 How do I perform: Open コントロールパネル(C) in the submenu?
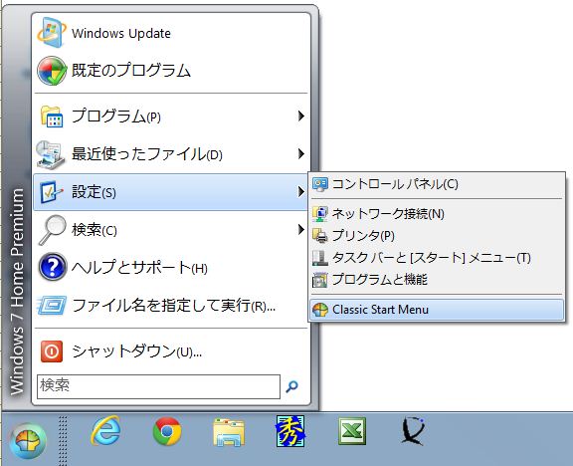pos(437,184)
